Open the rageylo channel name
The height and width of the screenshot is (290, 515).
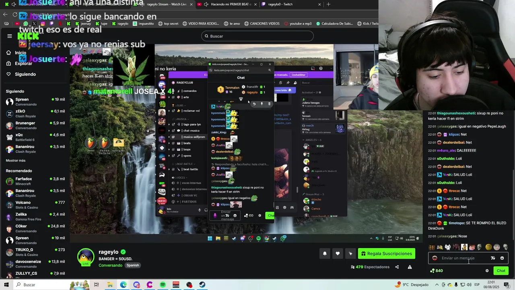click(109, 252)
